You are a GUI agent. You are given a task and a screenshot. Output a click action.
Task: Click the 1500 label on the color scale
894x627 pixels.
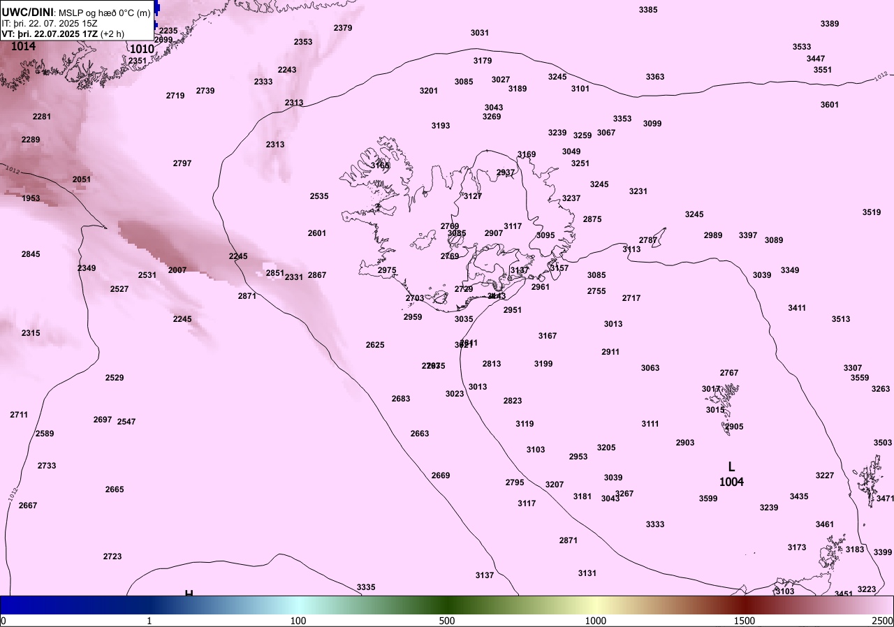(x=745, y=621)
